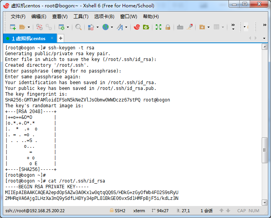The image size is (271, 218).
Task: Expand the Encoding globe dropdown arrow
Action: click(x=112, y=27)
